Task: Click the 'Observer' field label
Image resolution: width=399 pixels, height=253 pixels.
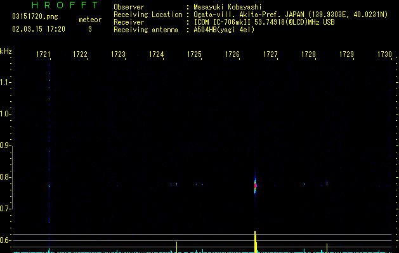Action: [x=129, y=7]
